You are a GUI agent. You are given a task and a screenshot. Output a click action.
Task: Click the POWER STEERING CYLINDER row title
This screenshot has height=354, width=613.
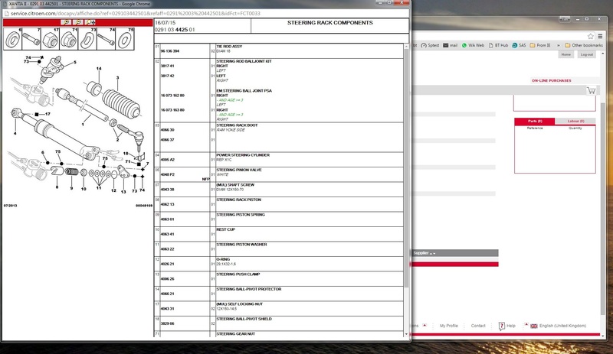click(x=243, y=155)
